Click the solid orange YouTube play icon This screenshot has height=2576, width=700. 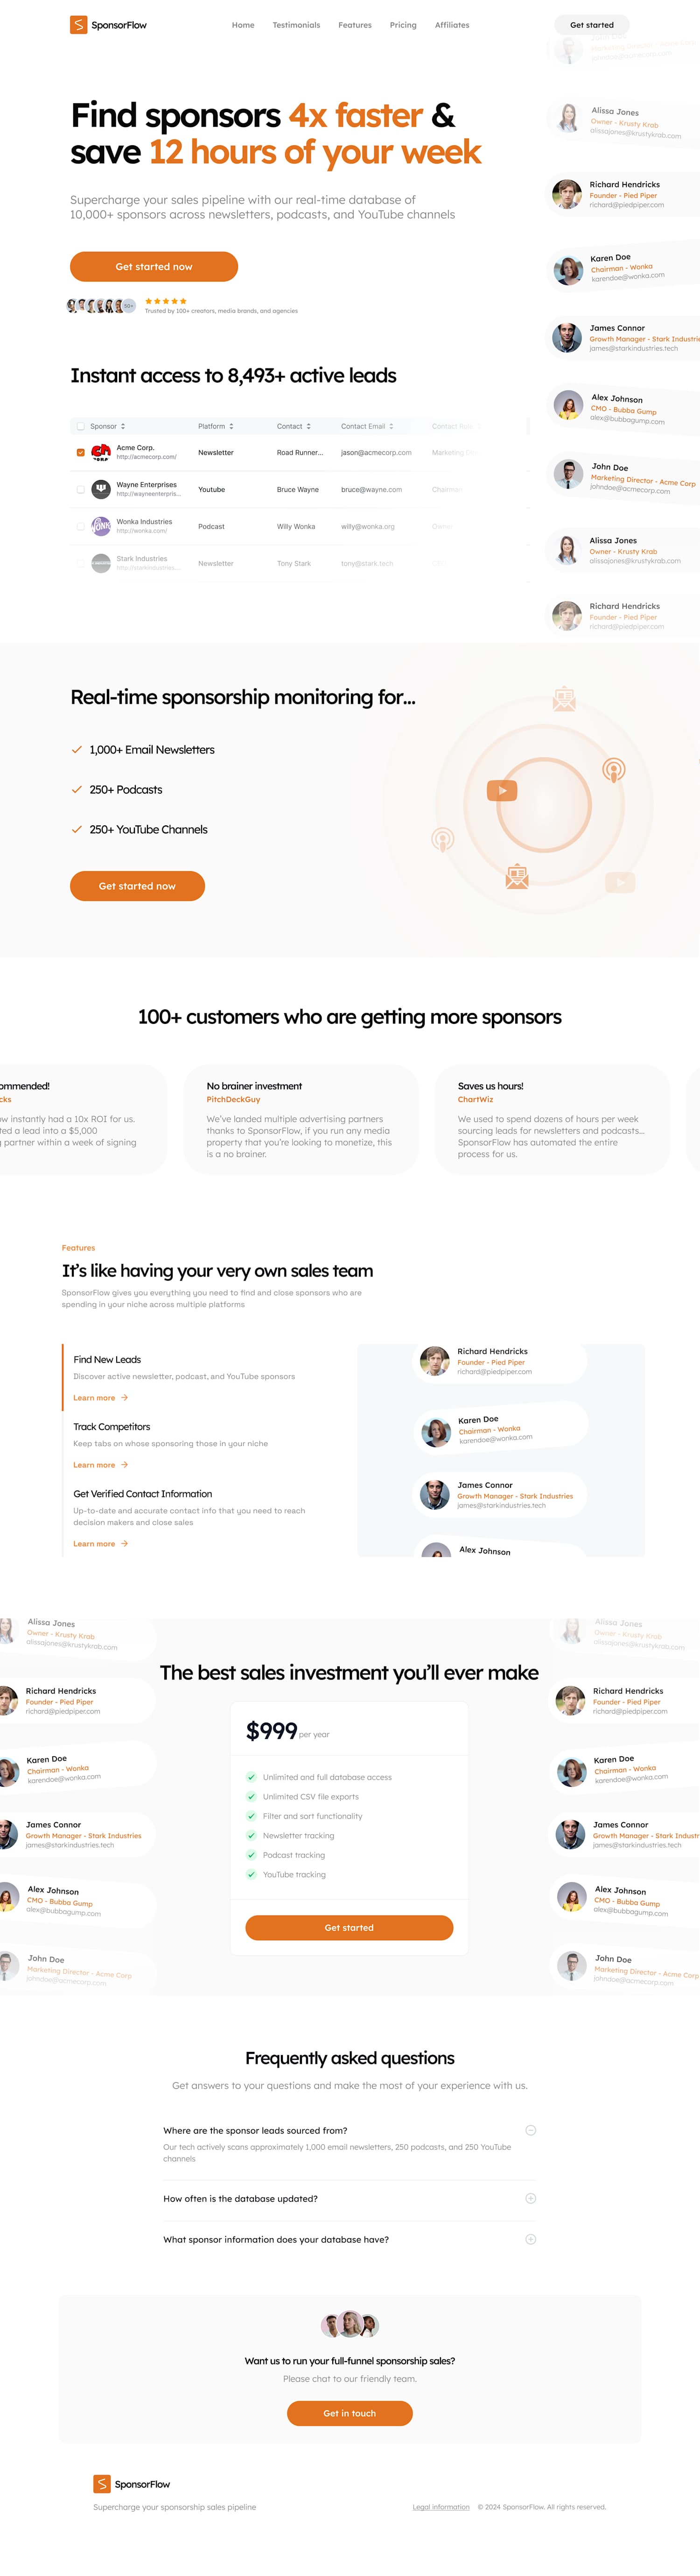pyautogui.click(x=502, y=791)
